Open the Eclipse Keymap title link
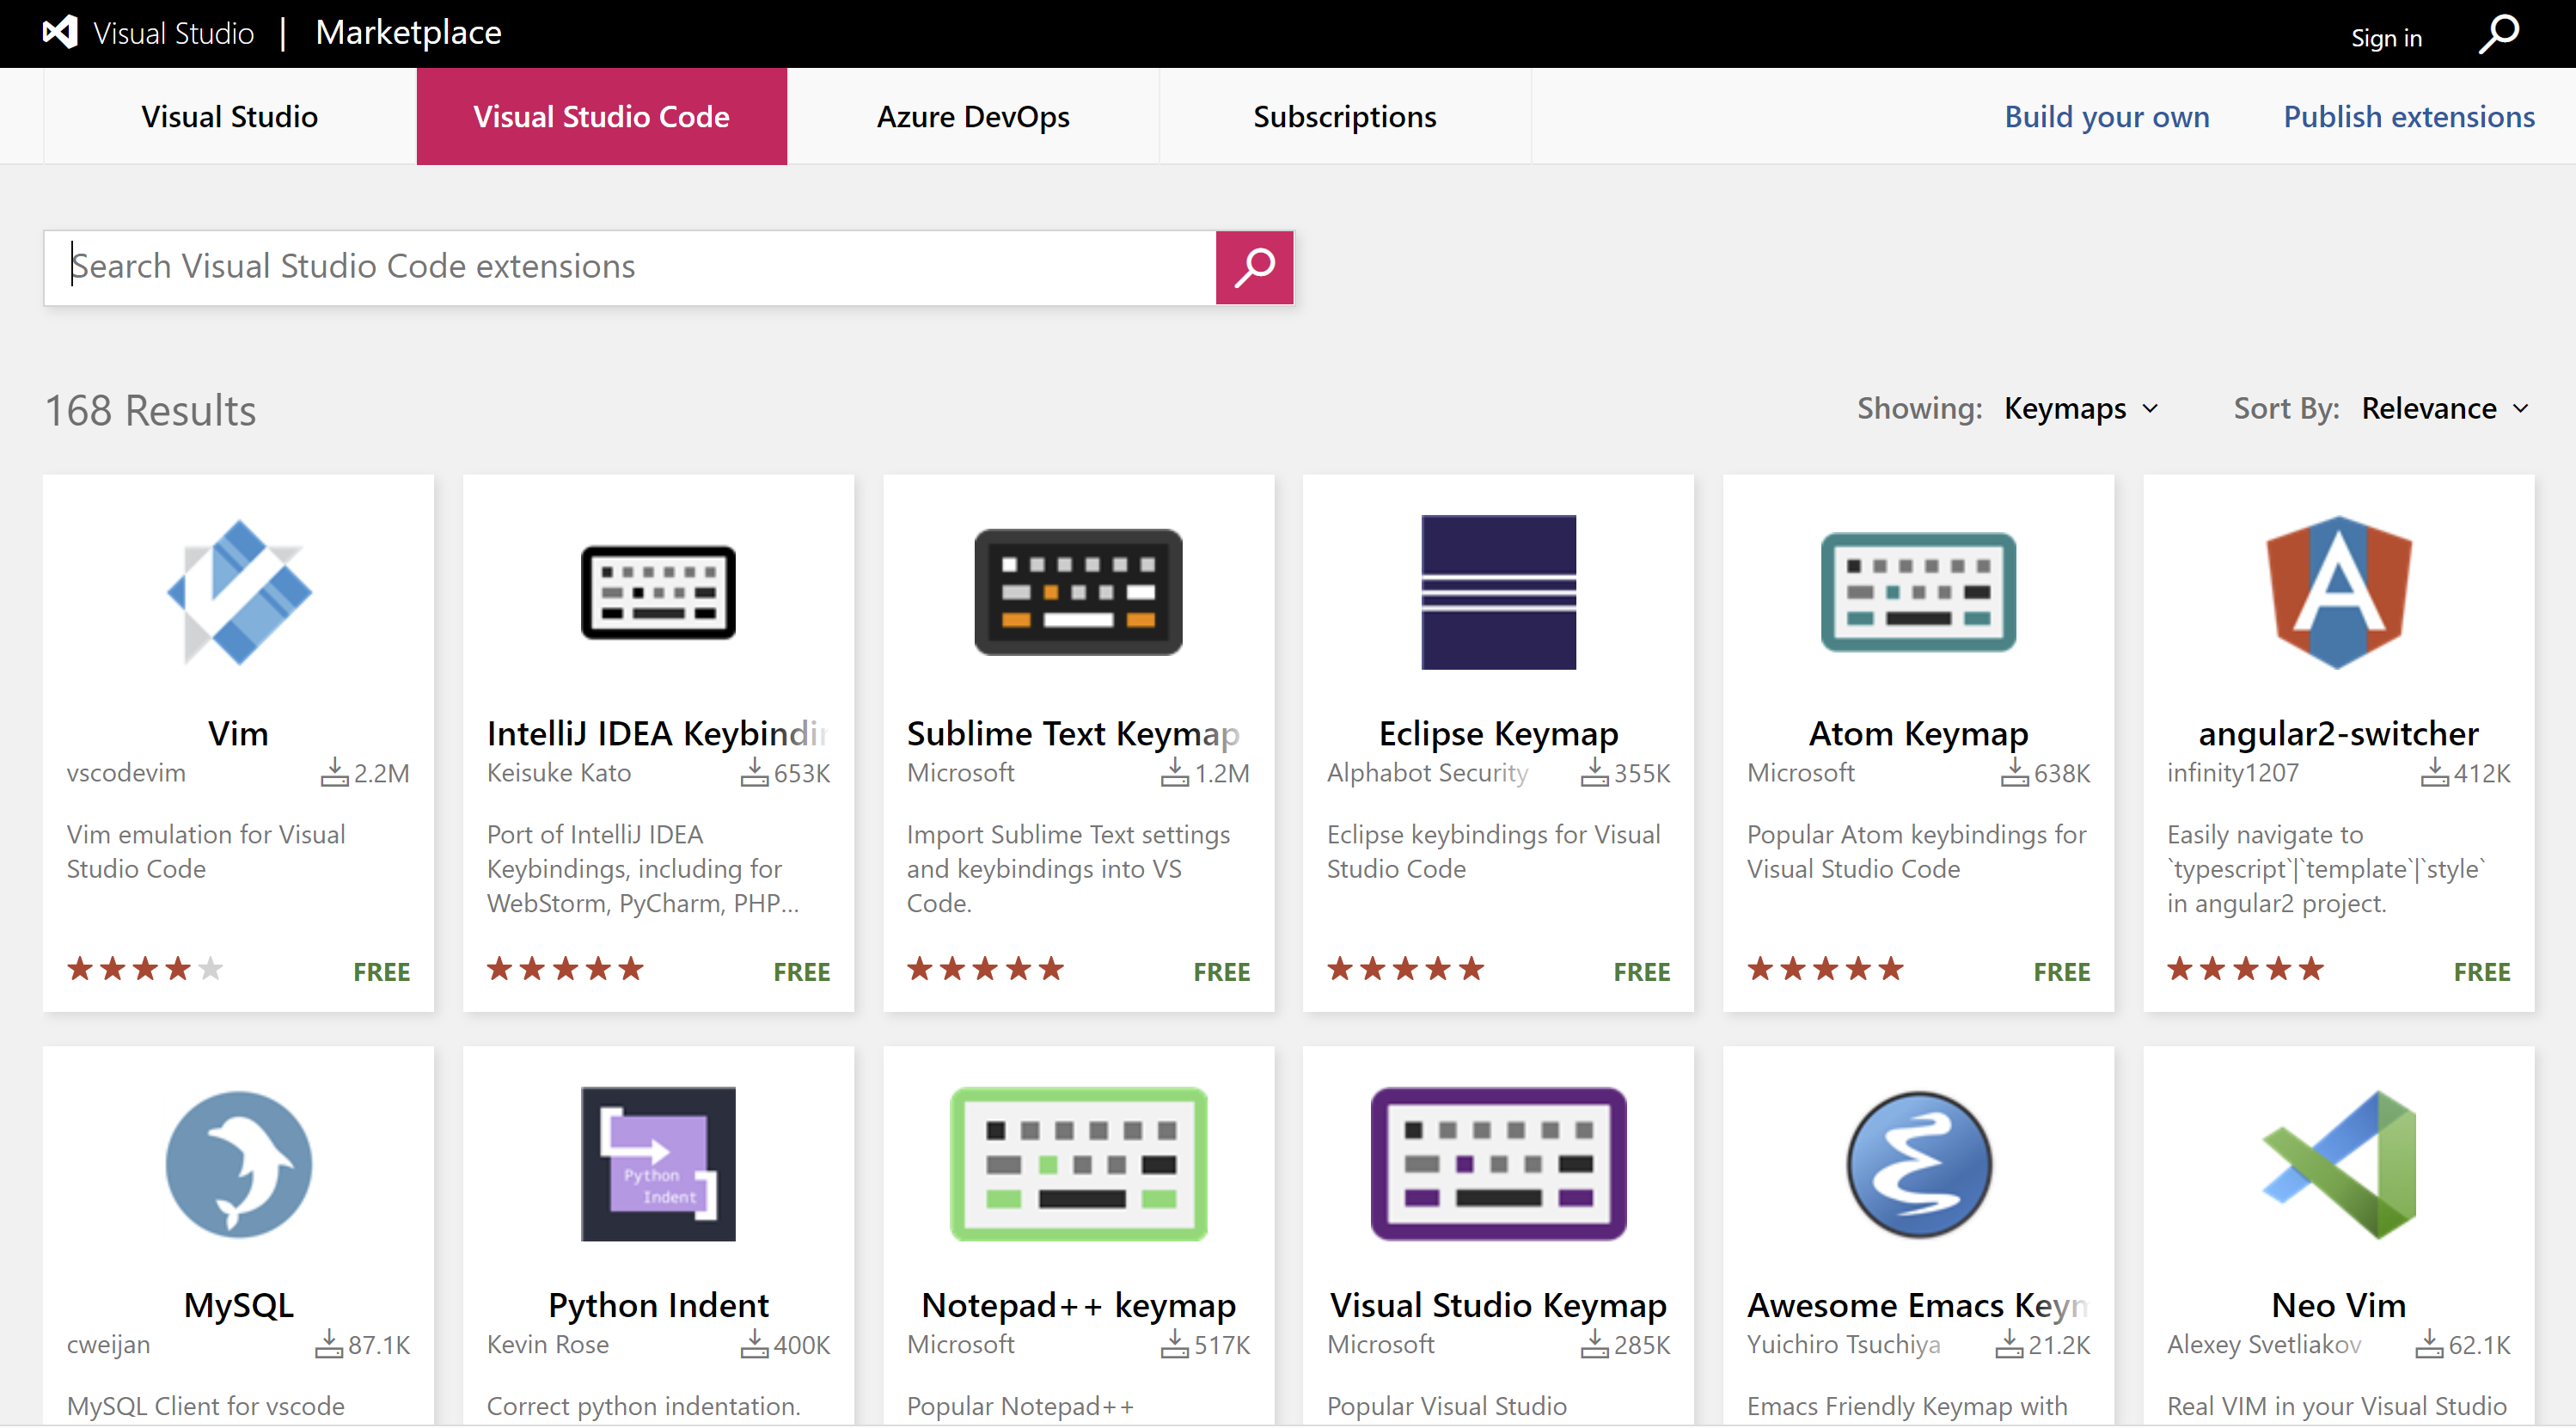 [x=1498, y=734]
